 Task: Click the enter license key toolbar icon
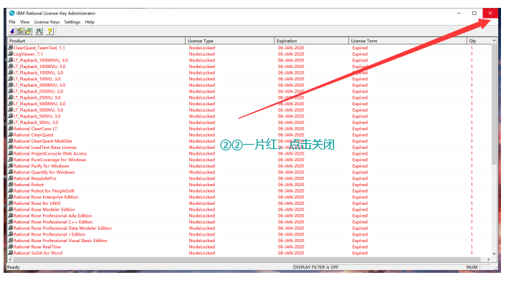coord(20,32)
